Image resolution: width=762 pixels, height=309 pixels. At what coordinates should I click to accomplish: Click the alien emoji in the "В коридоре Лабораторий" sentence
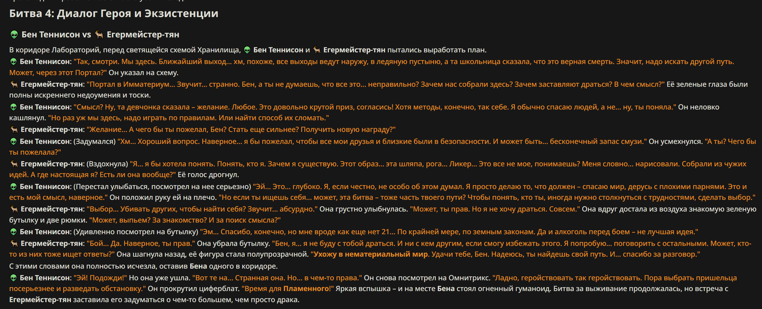[x=247, y=50]
